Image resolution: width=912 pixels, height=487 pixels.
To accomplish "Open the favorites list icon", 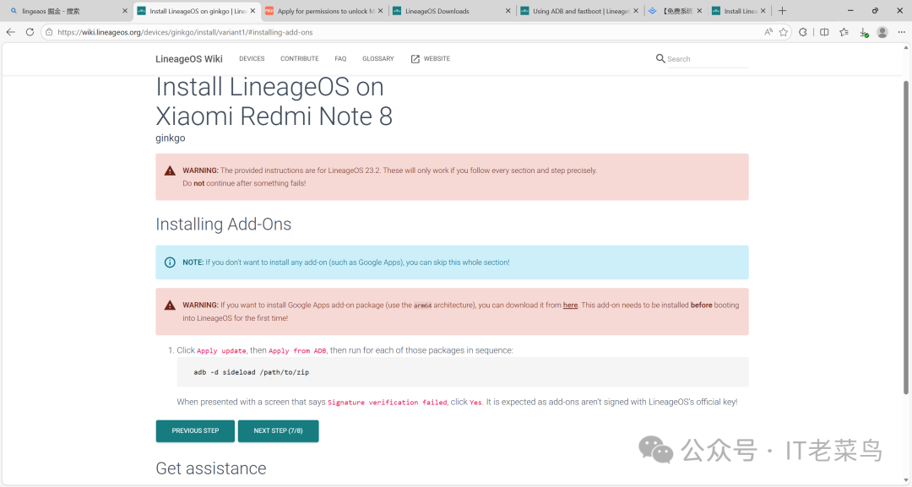I will pyautogui.click(x=844, y=32).
